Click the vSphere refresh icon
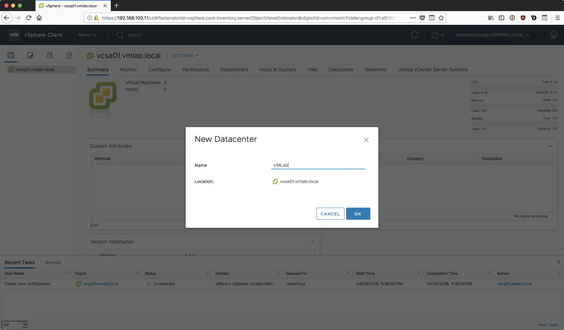The width and height of the screenshot is (564, 330). point(415,35)
